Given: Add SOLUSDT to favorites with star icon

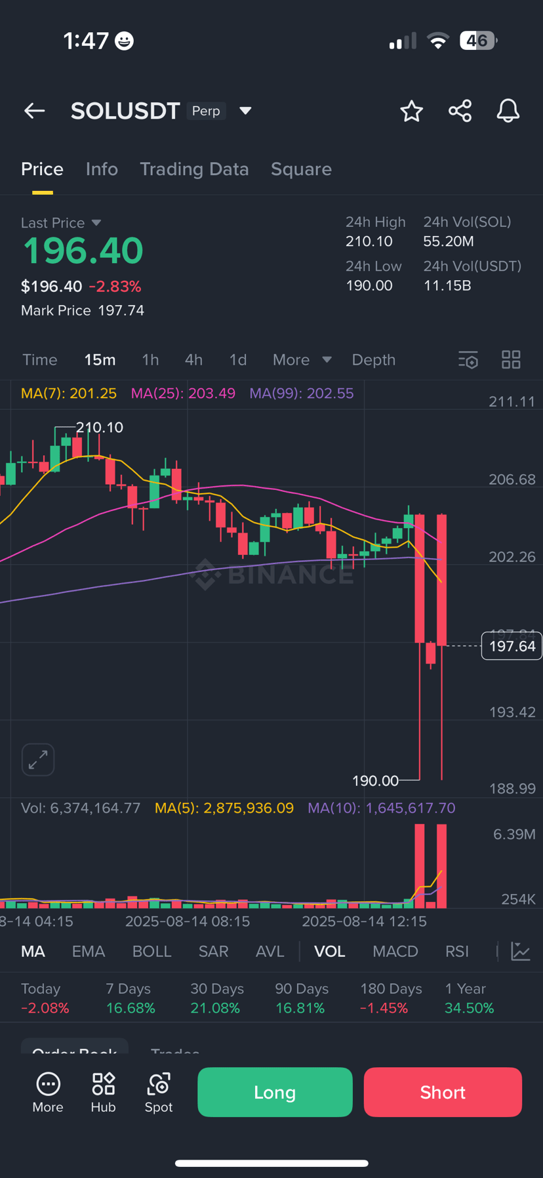Looking at the screenshot, I should coord(411,111).
